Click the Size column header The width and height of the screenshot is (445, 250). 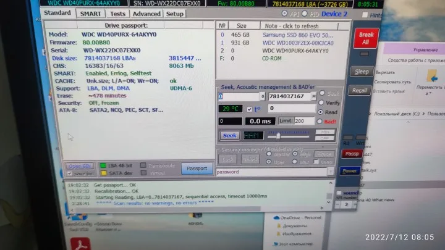point(244,26)
